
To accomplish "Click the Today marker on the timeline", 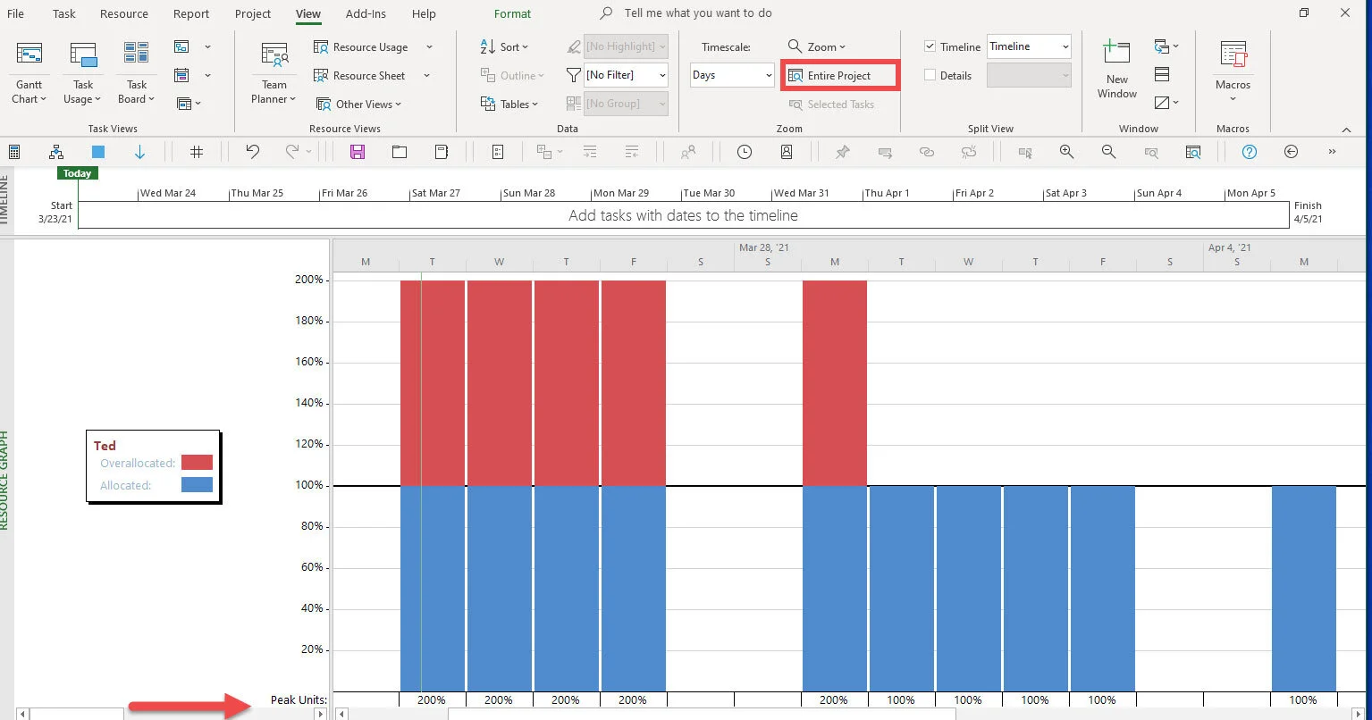I will pyautogui.click(x=77, y=173).
